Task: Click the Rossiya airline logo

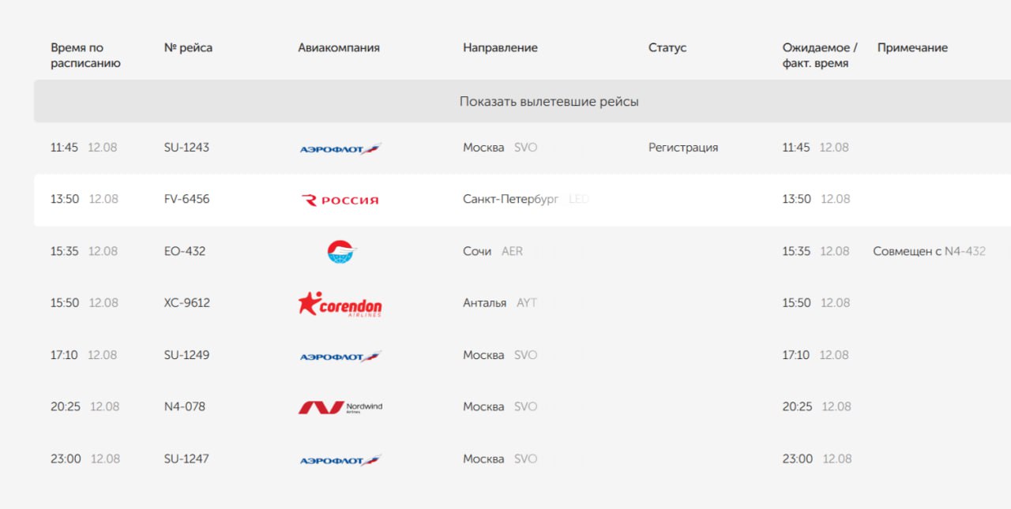Action: [x=340, y=200]
